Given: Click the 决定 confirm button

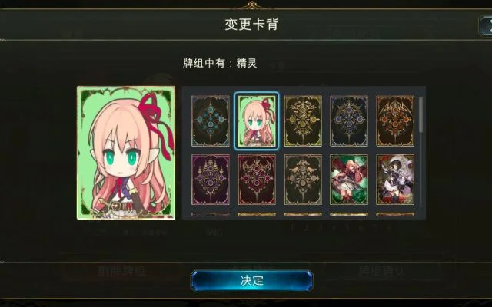Looking at the screenshot, I should click(x=251, y=281).
